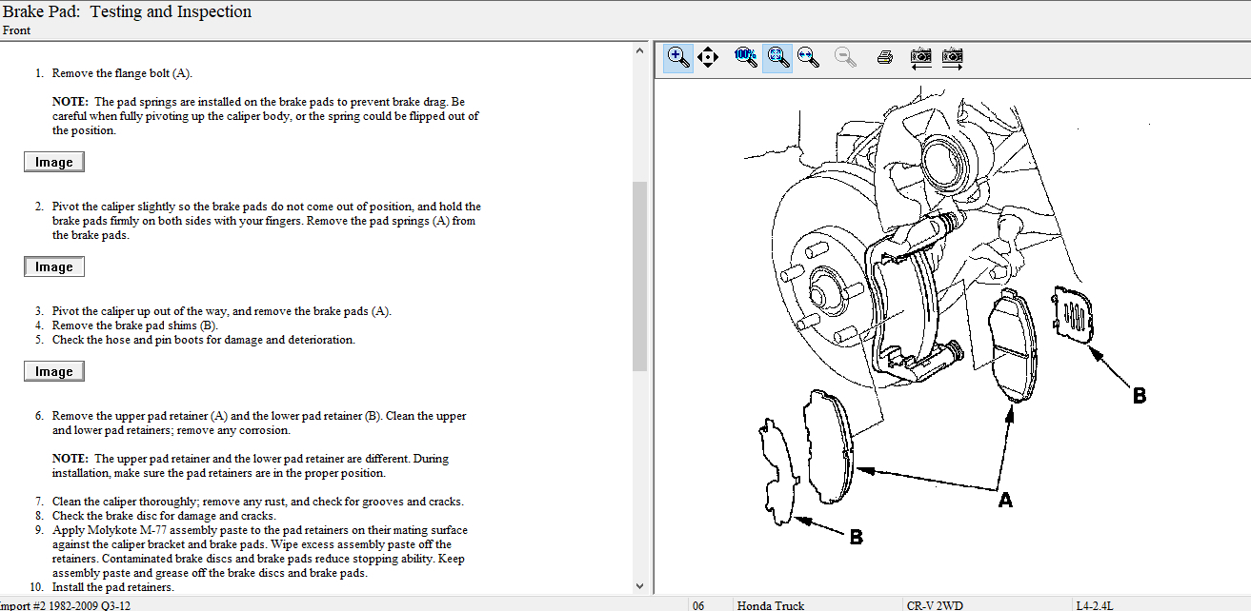Screen dimensions: 1251x611
Task: Click the Brake Pad: Testing and Inspection title
Action: point(127,12)
